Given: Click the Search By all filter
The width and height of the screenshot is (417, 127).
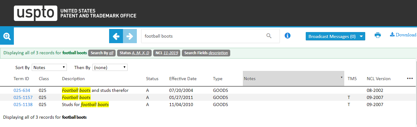Looking at the screenshot, I should (x=102, y=53).
